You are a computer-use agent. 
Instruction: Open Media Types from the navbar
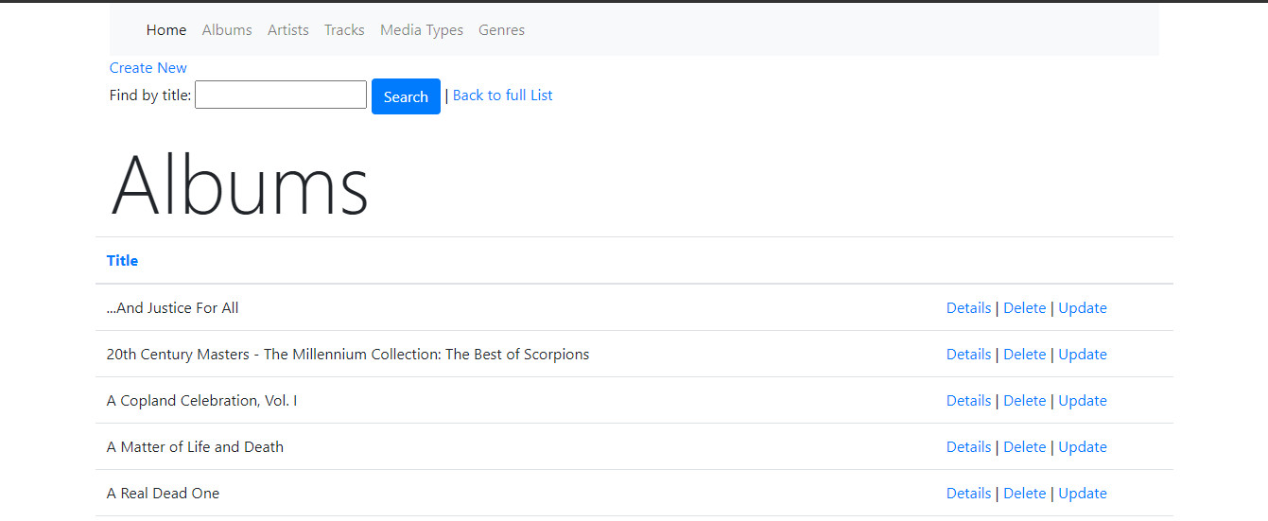click(x=422, y=30)
